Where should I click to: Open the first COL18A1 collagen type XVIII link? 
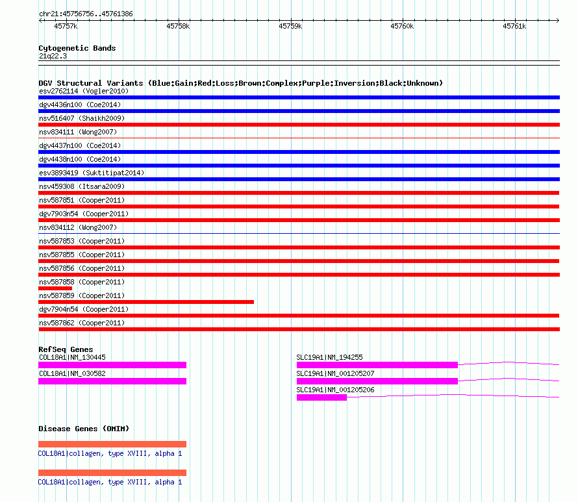click(110, 453)
